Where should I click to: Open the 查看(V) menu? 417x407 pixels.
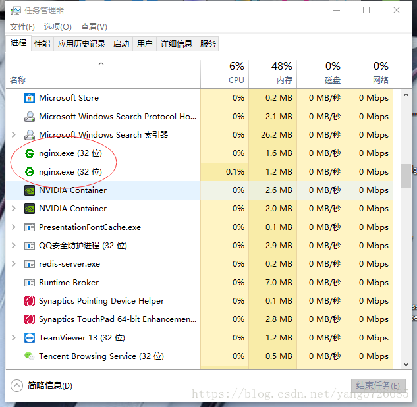click(94, 27)
